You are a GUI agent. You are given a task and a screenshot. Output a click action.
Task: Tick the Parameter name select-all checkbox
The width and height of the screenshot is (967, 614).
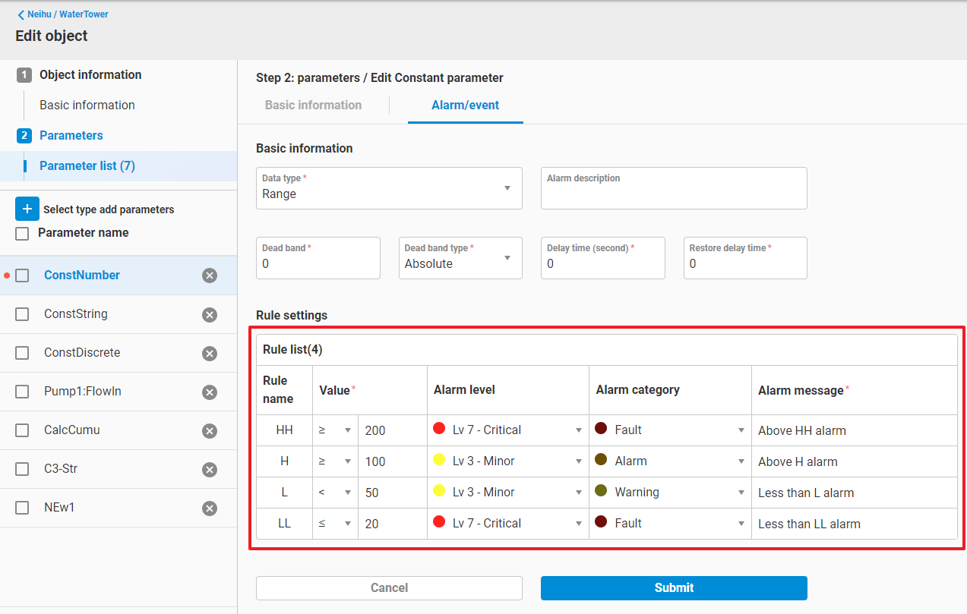23,233
